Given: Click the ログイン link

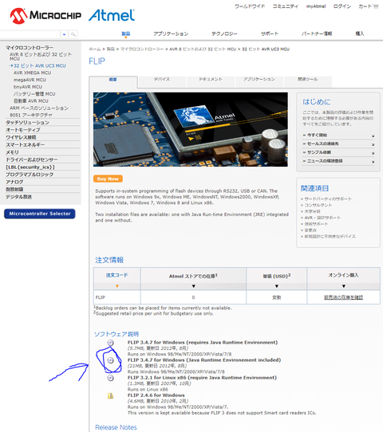Looking at the screenshot, I should pos(342,6).
